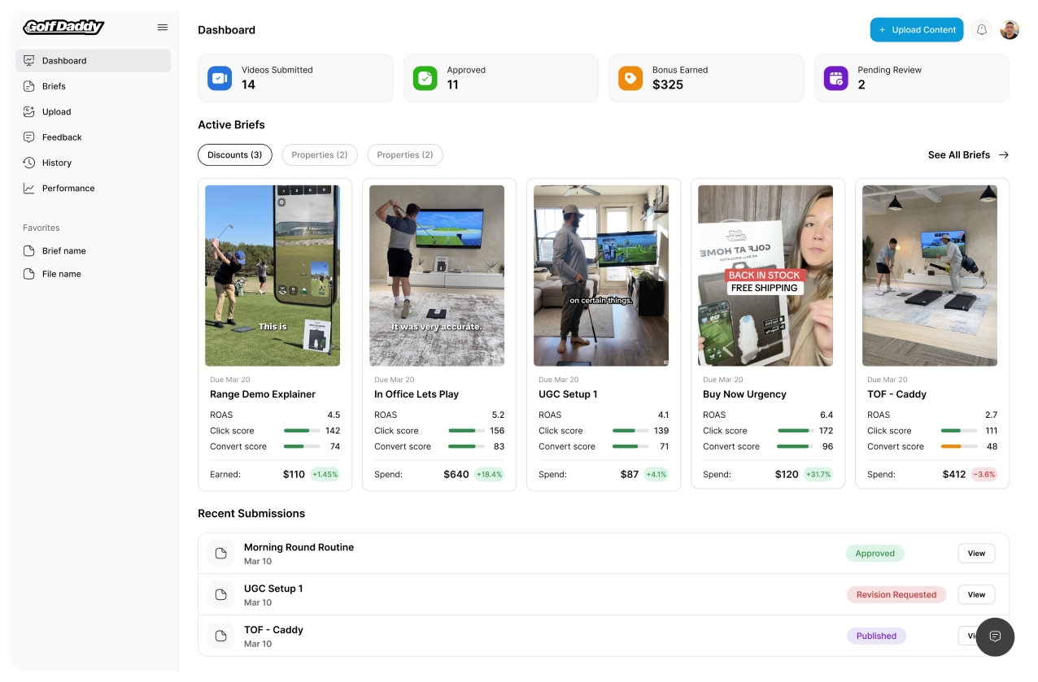Click the Upload icon in the sidebar
Image resolution: width=1038 pixels, height=682 pixels.
tap(27, 111)
